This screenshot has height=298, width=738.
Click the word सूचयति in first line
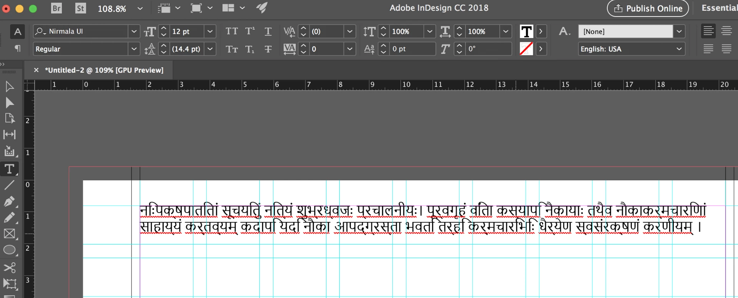241,210
